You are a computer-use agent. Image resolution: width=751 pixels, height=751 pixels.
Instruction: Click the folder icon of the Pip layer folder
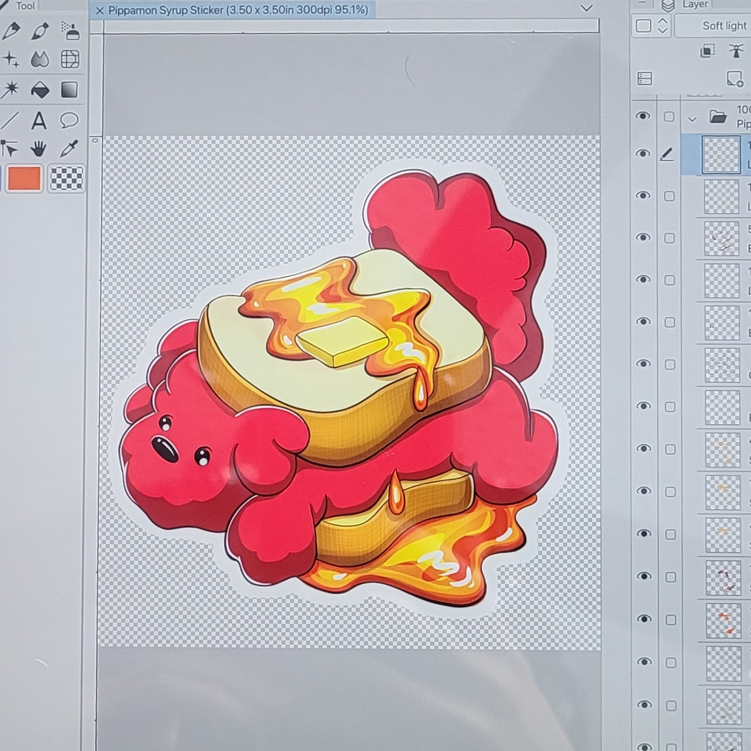718,117
